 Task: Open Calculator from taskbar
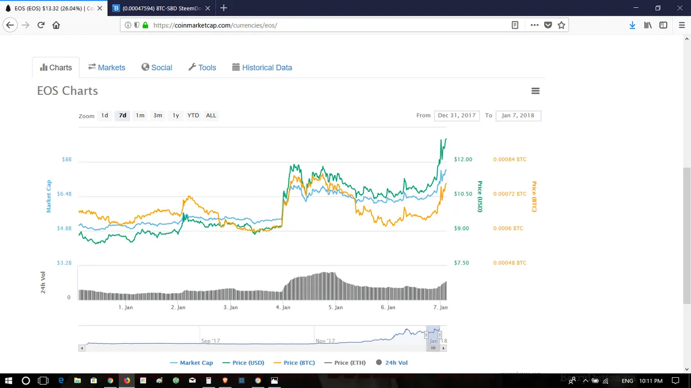pos(208,380)
